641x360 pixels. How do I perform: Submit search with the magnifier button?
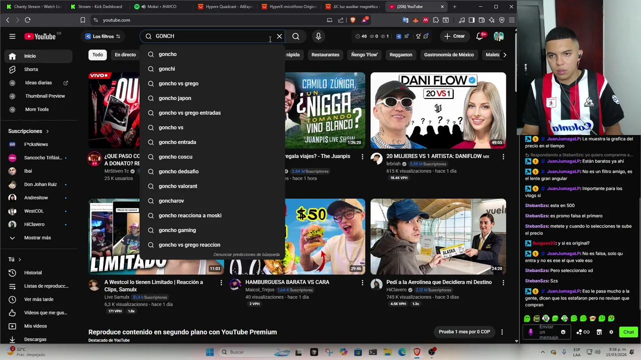click(296, 36)
